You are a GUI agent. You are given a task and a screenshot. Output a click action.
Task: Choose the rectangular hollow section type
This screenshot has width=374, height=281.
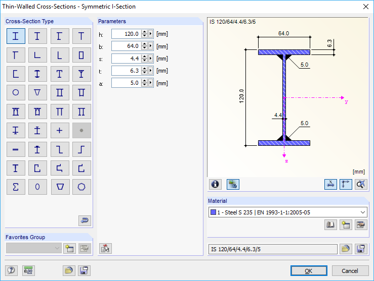(x=81, y=55)
